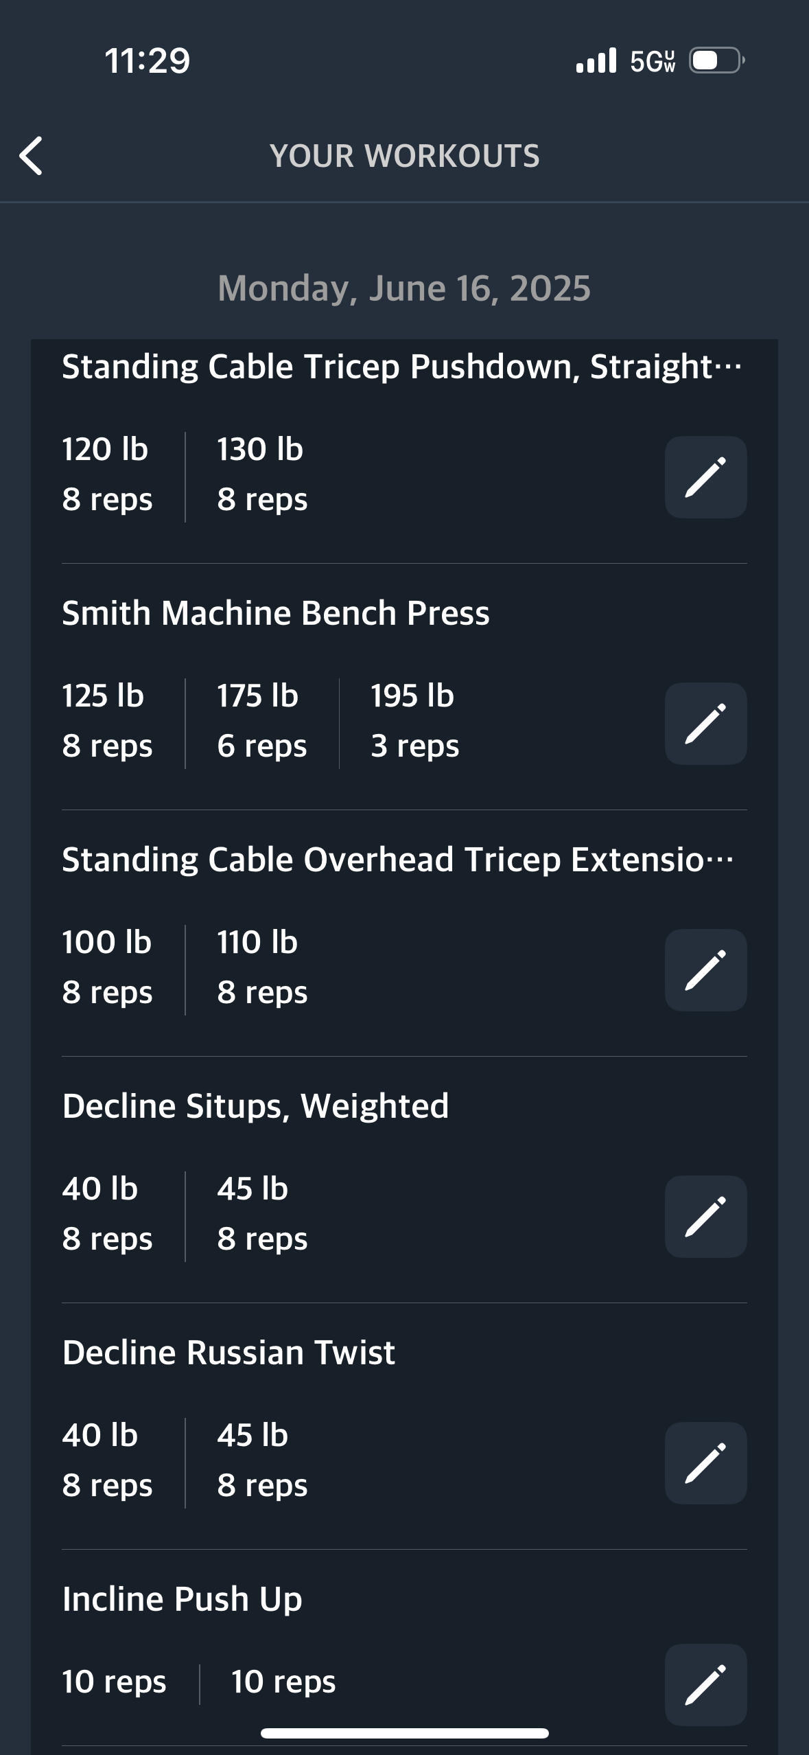
Task: Edit Decline Situps, Weighted sets
Action: point(705,1217)
